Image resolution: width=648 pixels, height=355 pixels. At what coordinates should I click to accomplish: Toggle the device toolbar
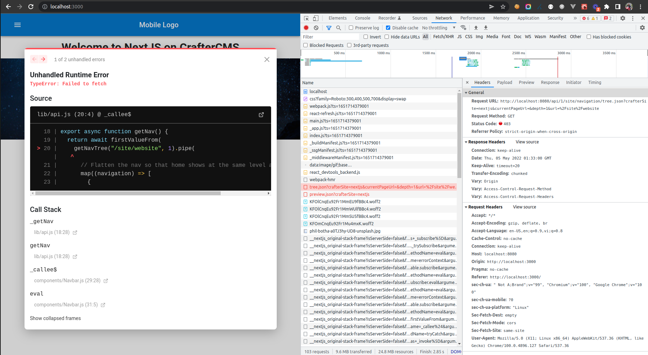click(316, 18)
